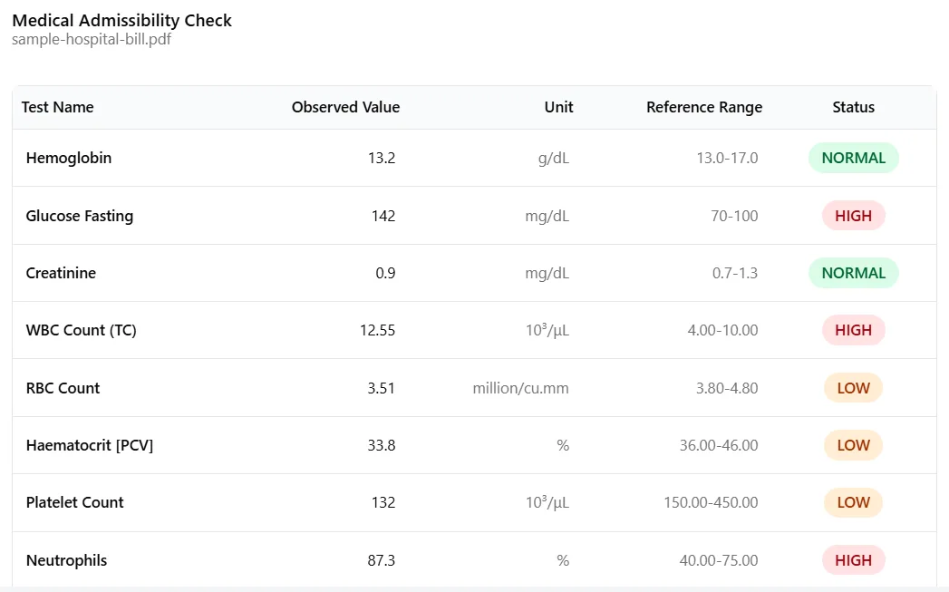This screenshot has height=592, width=949.
Task: Click the g/dL unit cell
Action: tap(554, 158)
